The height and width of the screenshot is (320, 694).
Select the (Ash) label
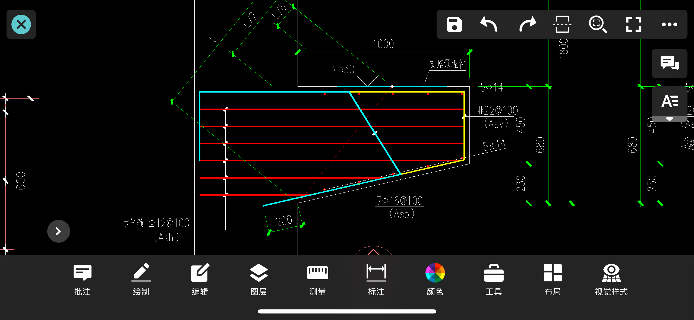coord(167,237)
